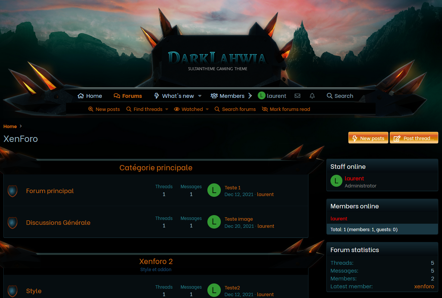Image resolution: width=442 pixels, height=298 pixels.
Task: Open the envelope conversations inbox icon
Action: (x=297, y=96)
